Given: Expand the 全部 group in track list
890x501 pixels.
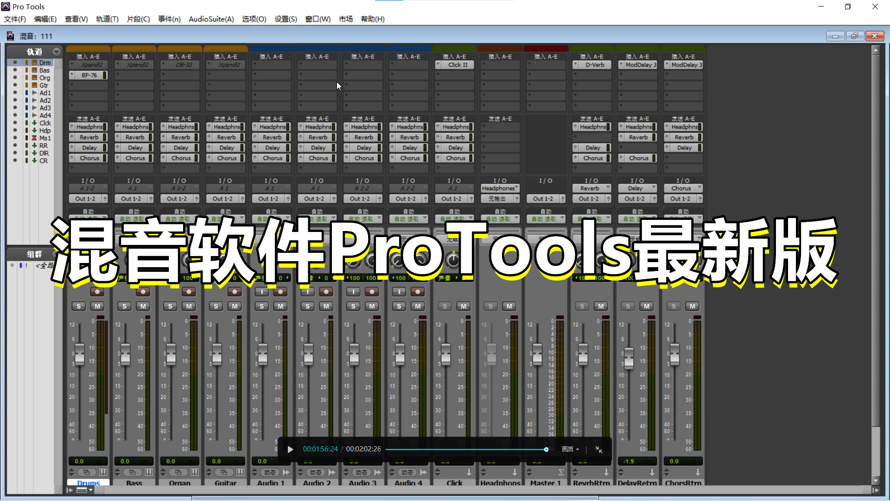Looking at the screenshot, I should [12, 265].
